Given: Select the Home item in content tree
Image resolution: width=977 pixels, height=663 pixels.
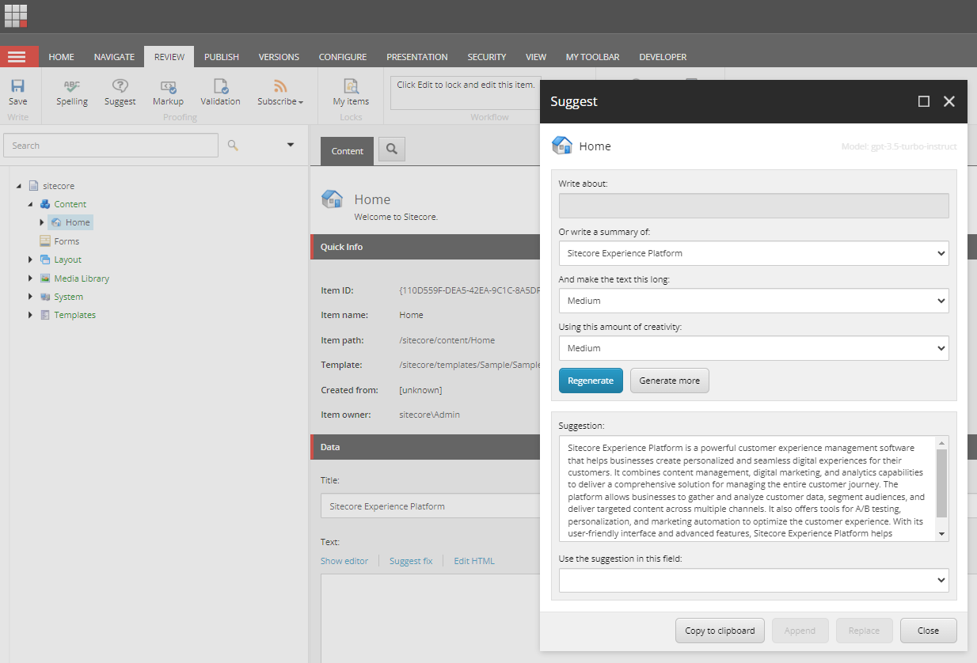Looking at the screenshot, I should (x=71, y=222).
